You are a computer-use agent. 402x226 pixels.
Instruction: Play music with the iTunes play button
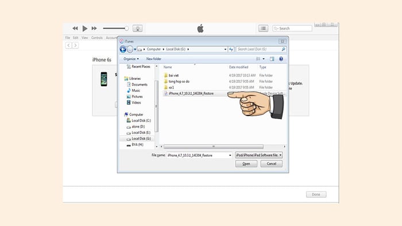point(85,28)
